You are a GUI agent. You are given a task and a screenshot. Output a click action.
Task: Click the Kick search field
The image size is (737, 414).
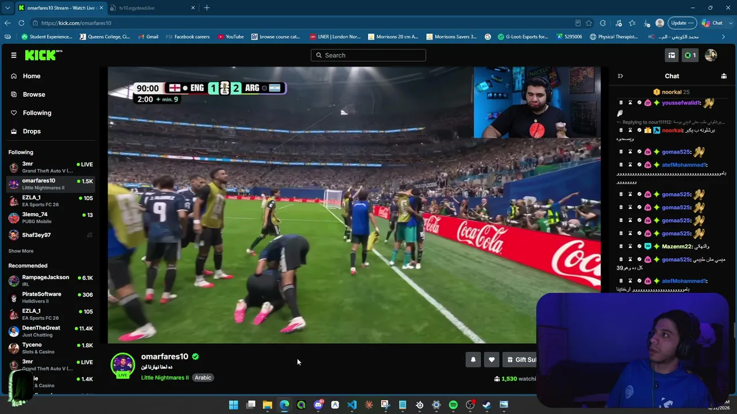tap(368, 55)
